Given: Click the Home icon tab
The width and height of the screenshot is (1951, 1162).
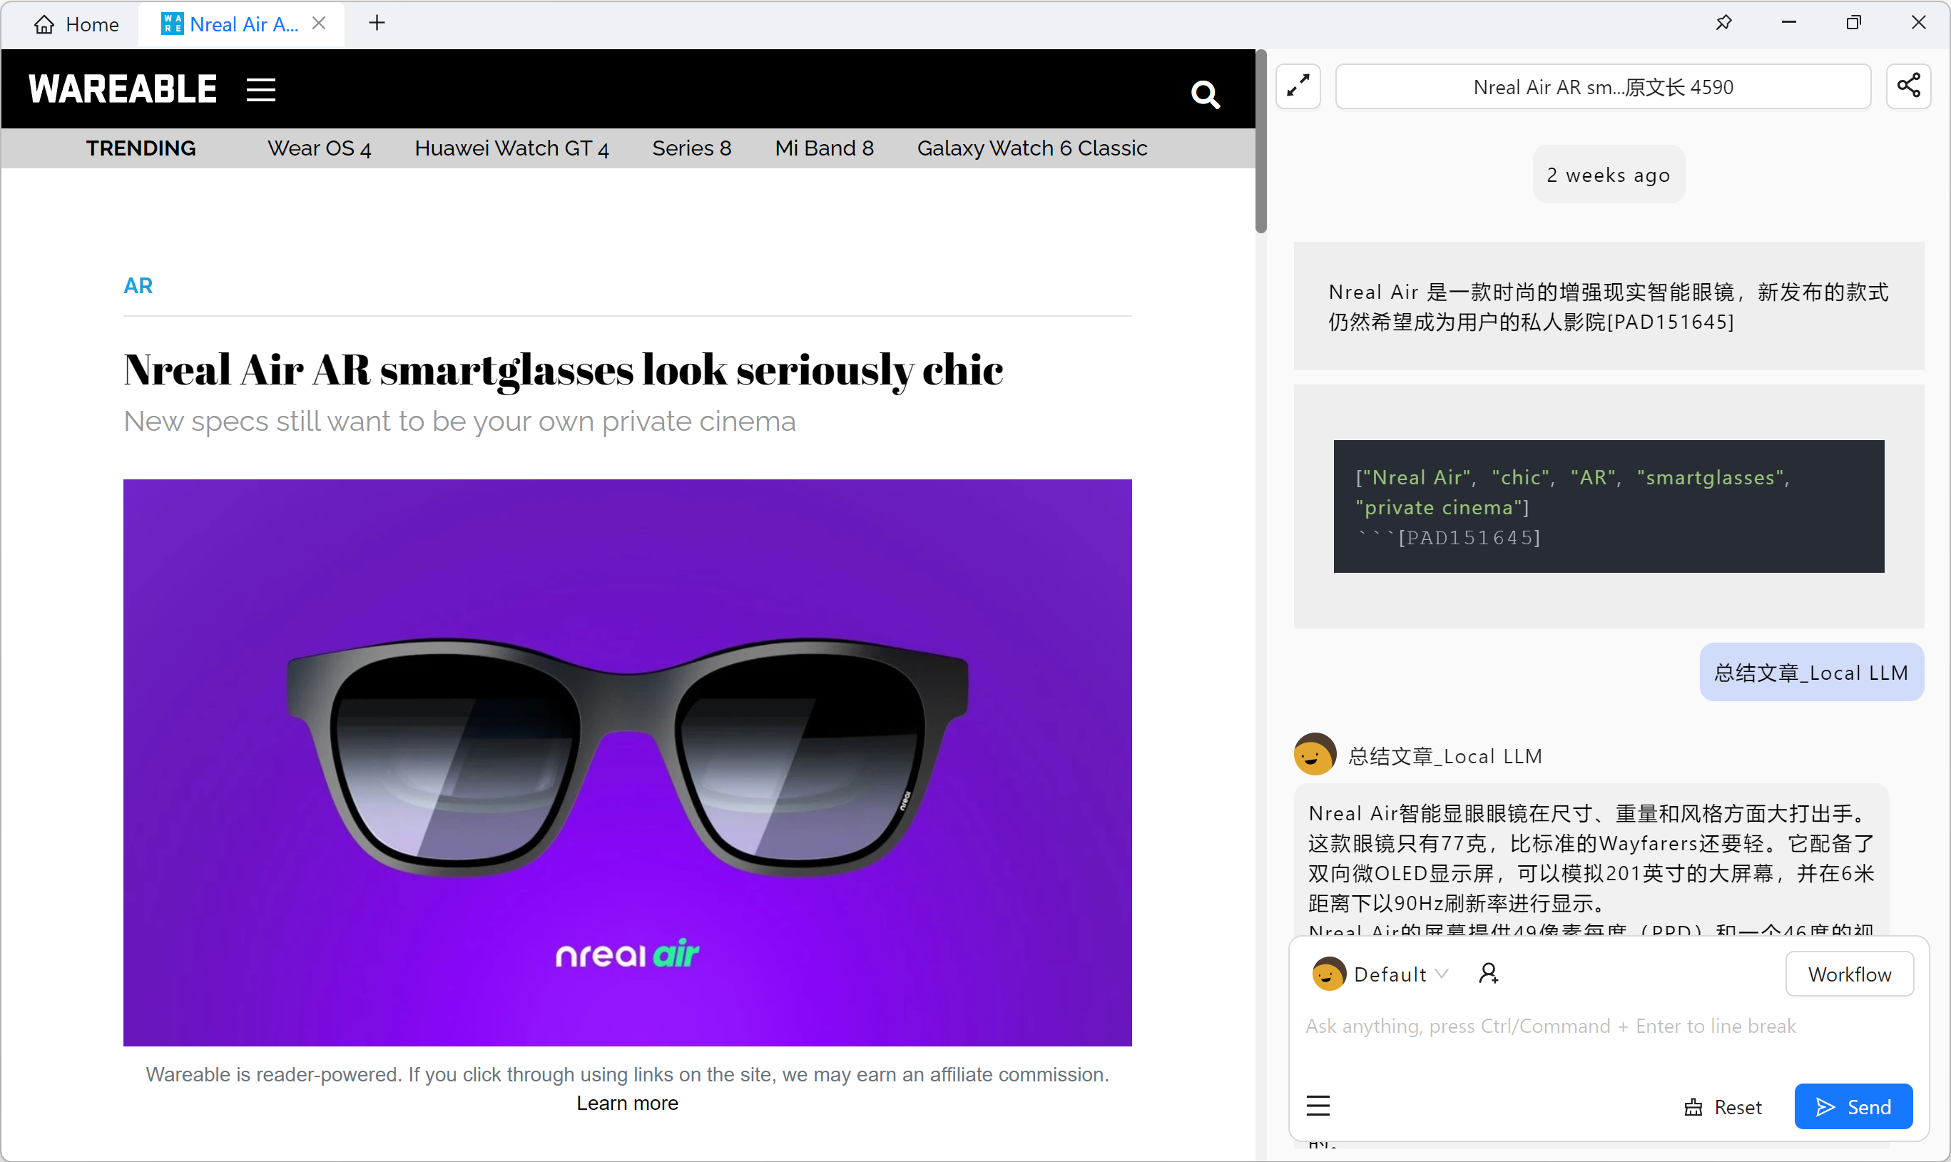Looking at the screenshot, I should pos(76,24).
